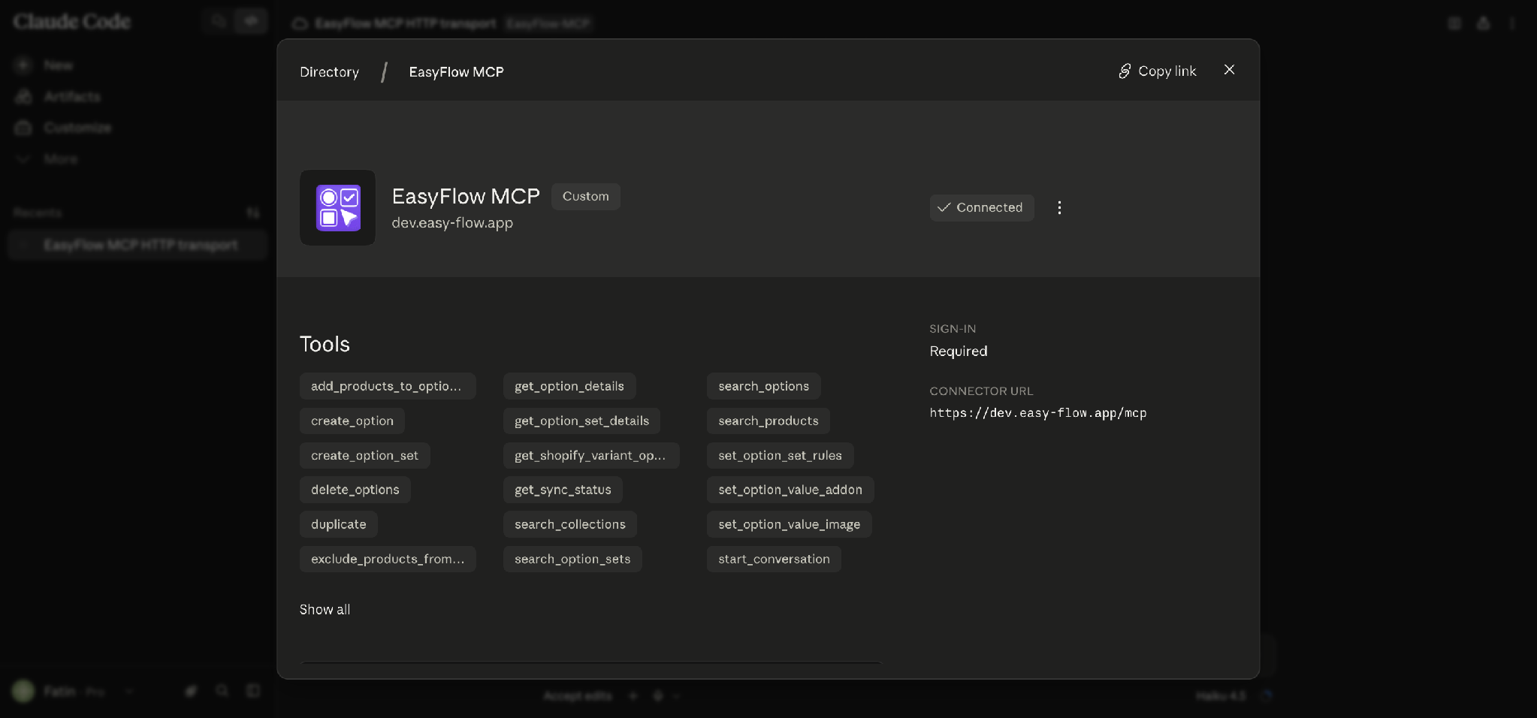
Task: Select the start_conversation tool chip
Action: [774, 559]
